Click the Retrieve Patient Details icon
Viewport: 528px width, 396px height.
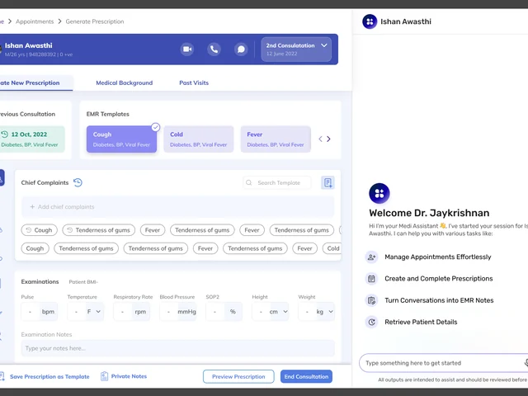[x=372, y=322]
